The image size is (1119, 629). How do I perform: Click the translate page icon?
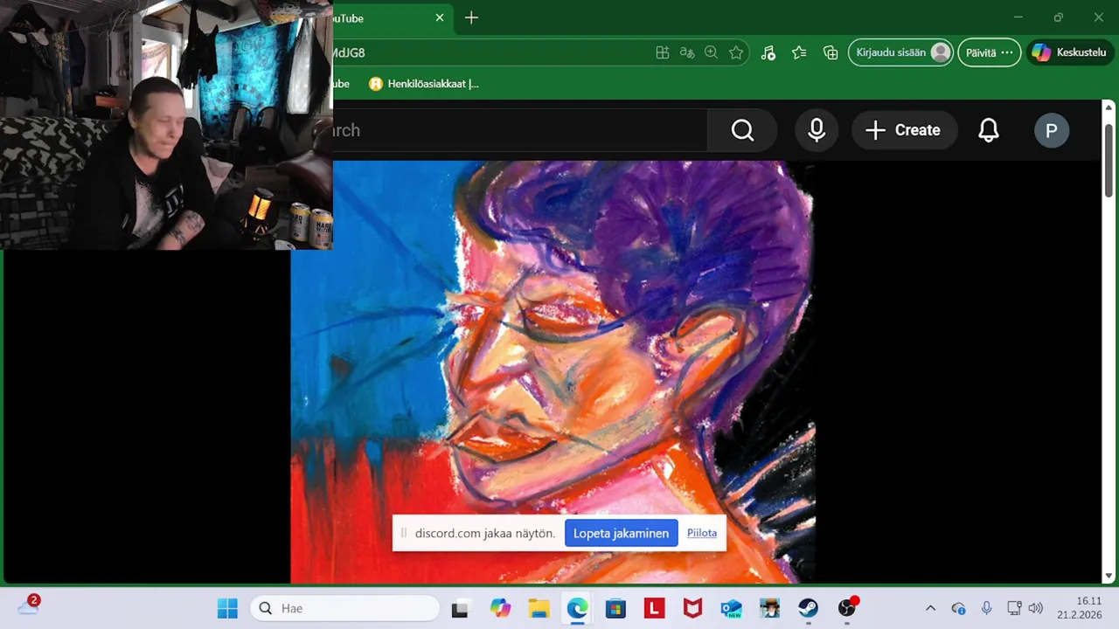pos(687,52)
